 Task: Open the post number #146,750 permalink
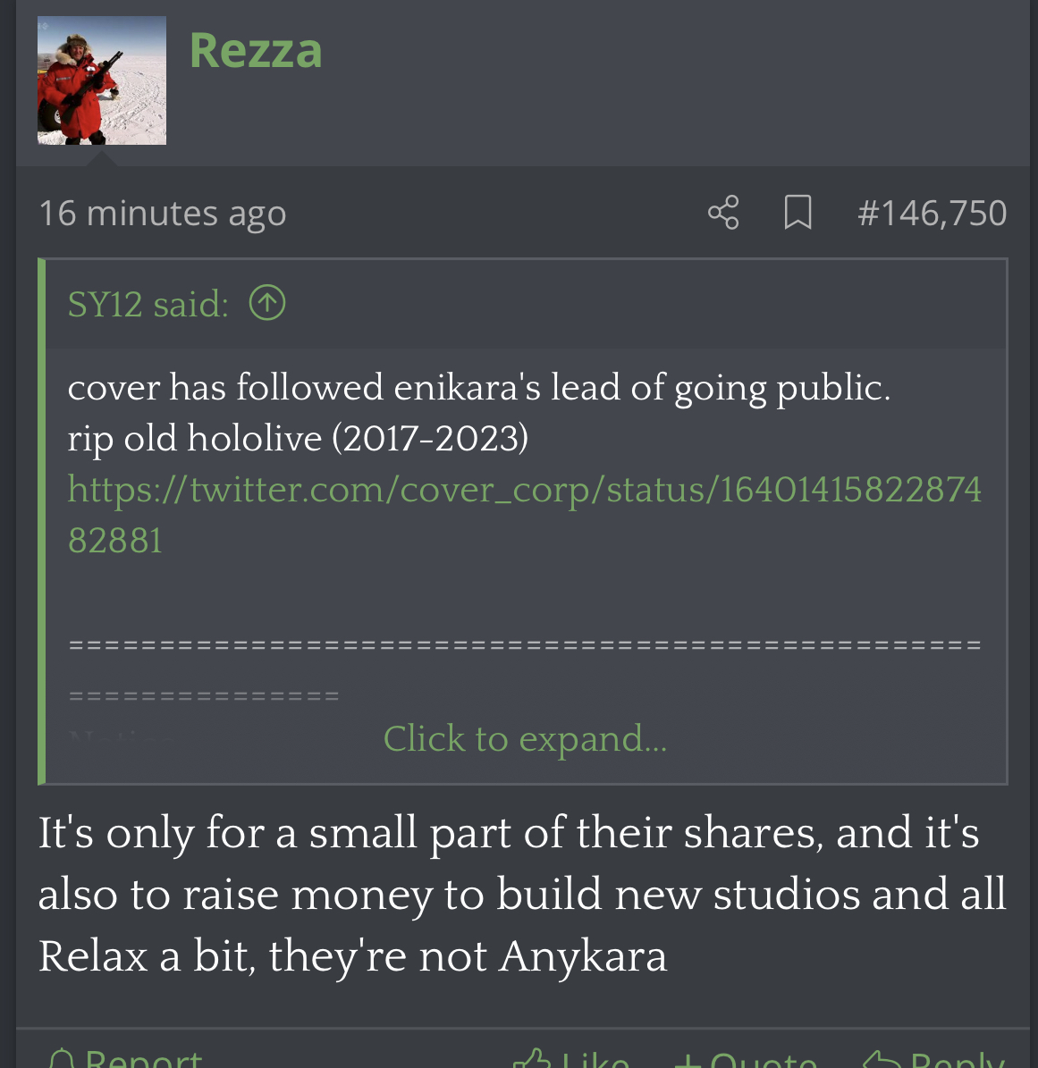click(x=932, y=214)
